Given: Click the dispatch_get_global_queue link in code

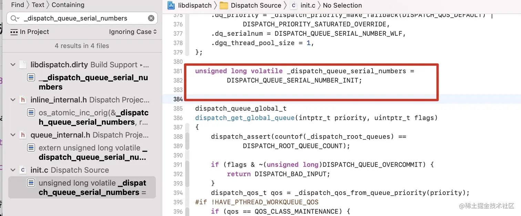Looking at the screenshot, I should (244, 118).
